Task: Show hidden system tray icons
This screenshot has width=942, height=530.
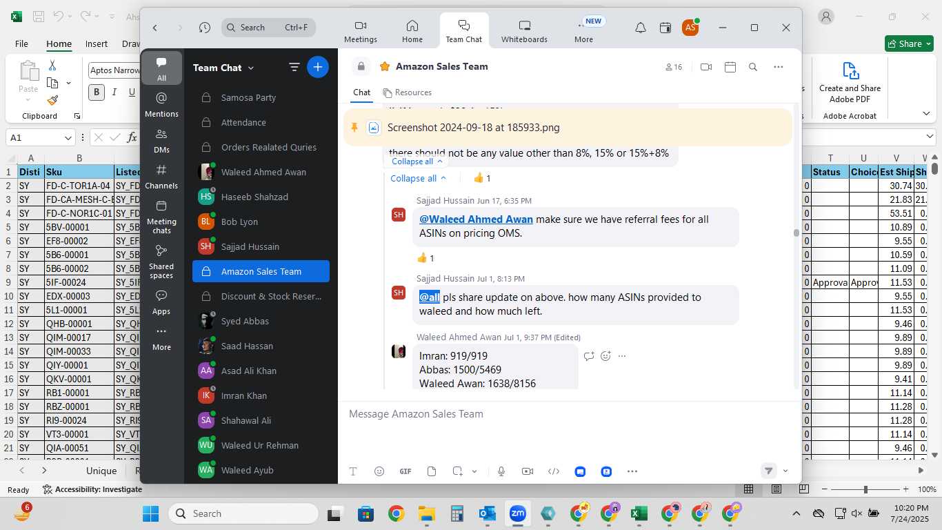Action: pos(796,513)
